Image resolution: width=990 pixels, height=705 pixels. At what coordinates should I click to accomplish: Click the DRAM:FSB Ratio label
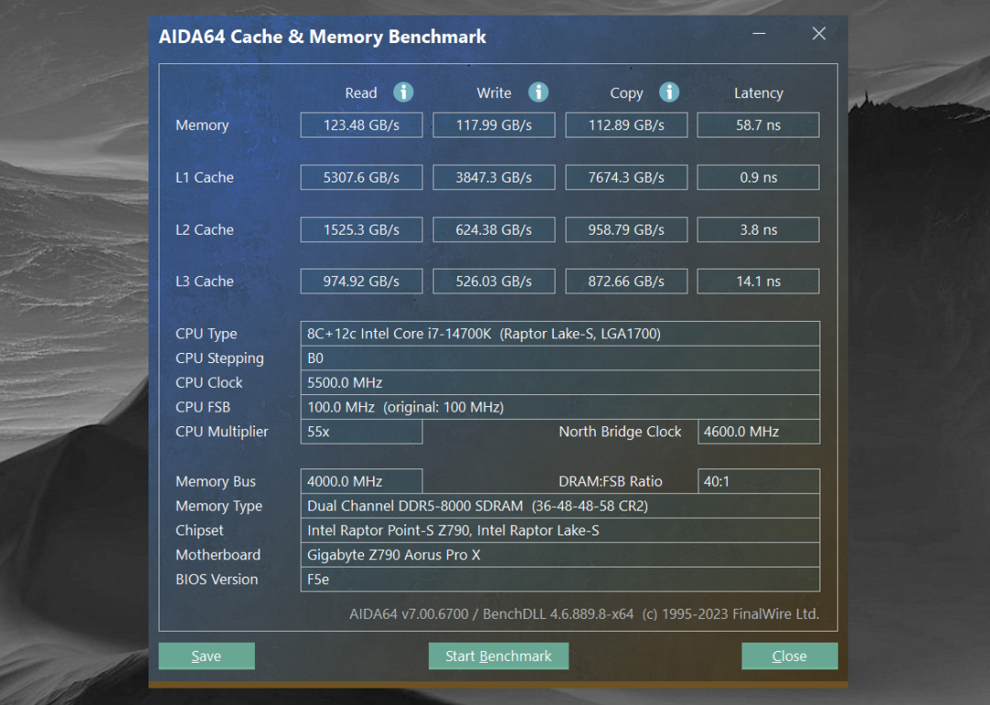[x=610, y=481]
